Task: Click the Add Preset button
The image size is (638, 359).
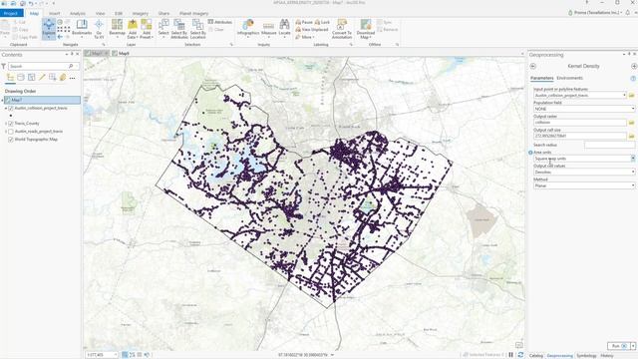Action: [147, 29]
